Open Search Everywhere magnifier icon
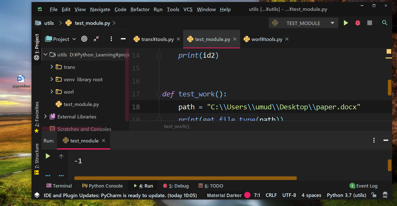 [384, 23]
